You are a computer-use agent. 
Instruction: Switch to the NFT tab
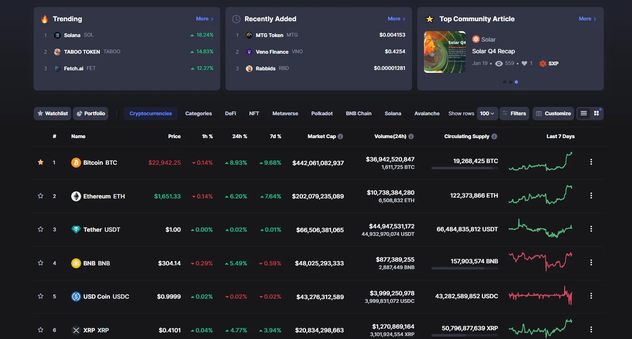click(254, 114)
